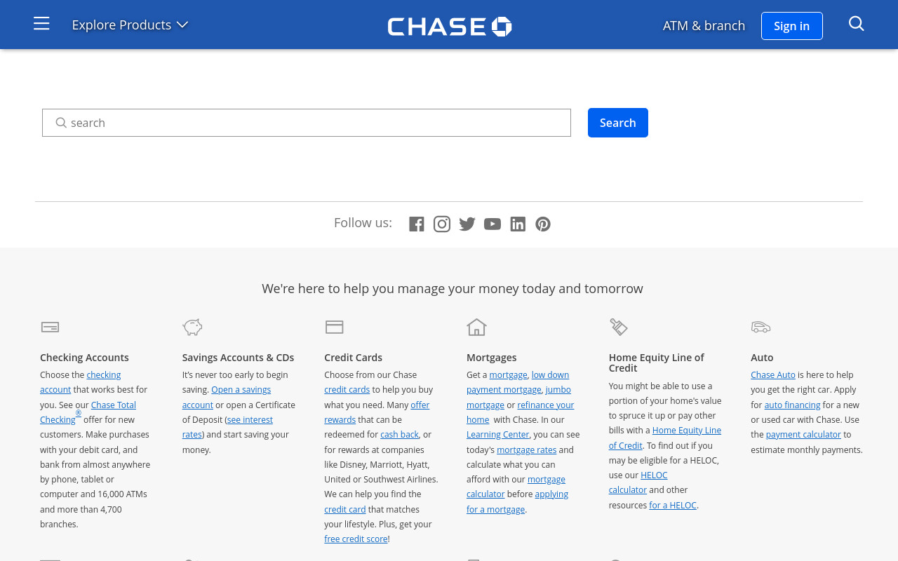898x561 pixels.
Task: Click the Auto car icon
Action: [x=760, y=327]
